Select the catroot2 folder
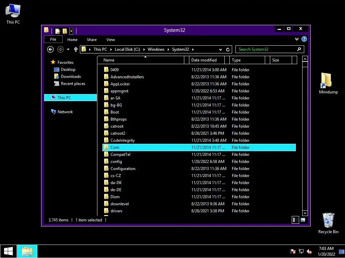This screenshot has height=258, width=345. (118, 133)
